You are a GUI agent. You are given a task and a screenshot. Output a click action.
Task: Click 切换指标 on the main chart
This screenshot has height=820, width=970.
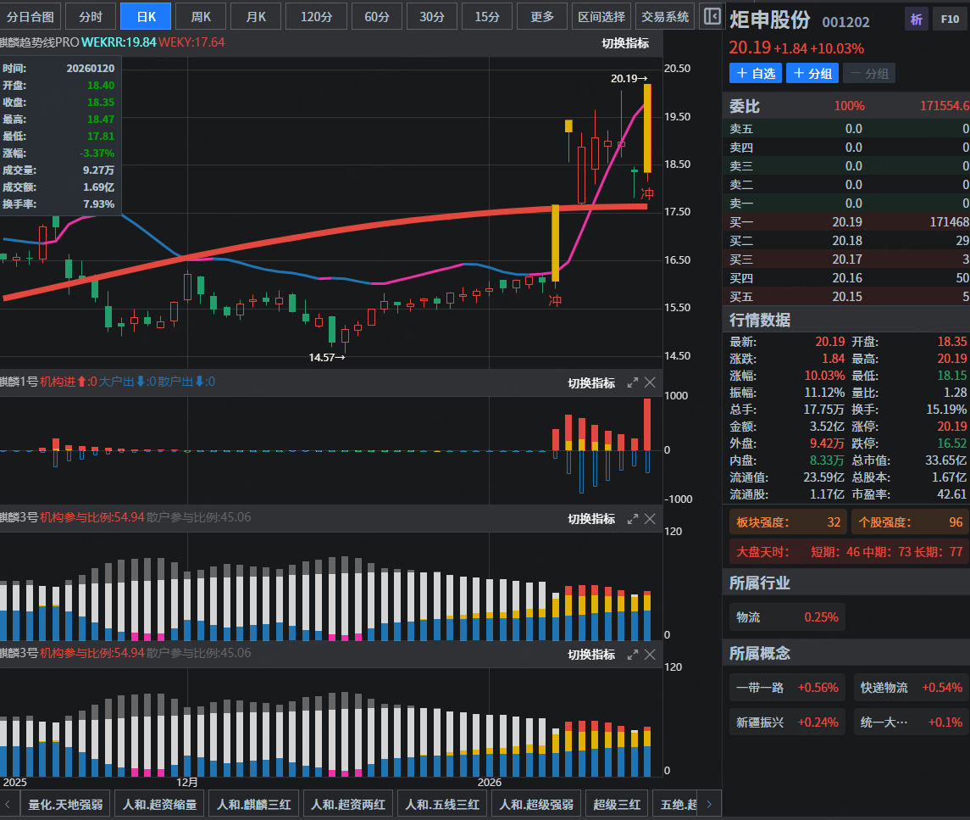(625, 43)
